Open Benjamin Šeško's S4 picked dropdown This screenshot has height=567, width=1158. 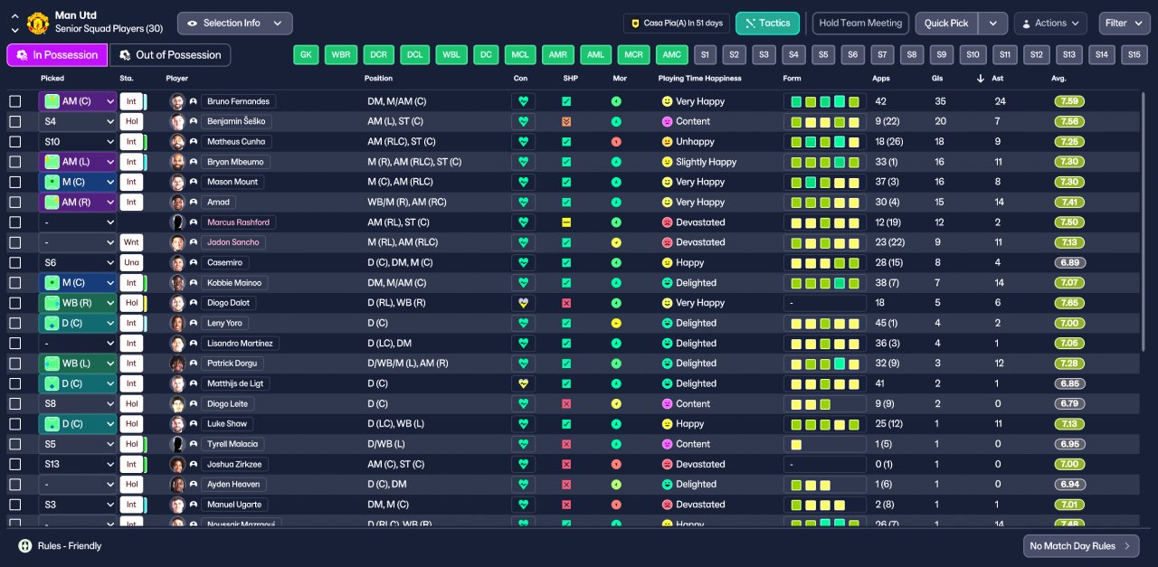click(x=78, y=121)
